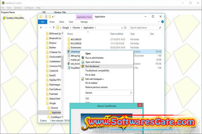This screenshot has width=202, height=134.
Task: Open the Freemake folder in tree
Action: tap(52, 94)
